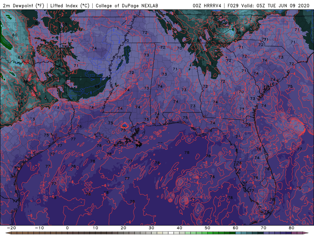
Task: Click the 10 label on the color scale
Action: [x=95, y=228]
